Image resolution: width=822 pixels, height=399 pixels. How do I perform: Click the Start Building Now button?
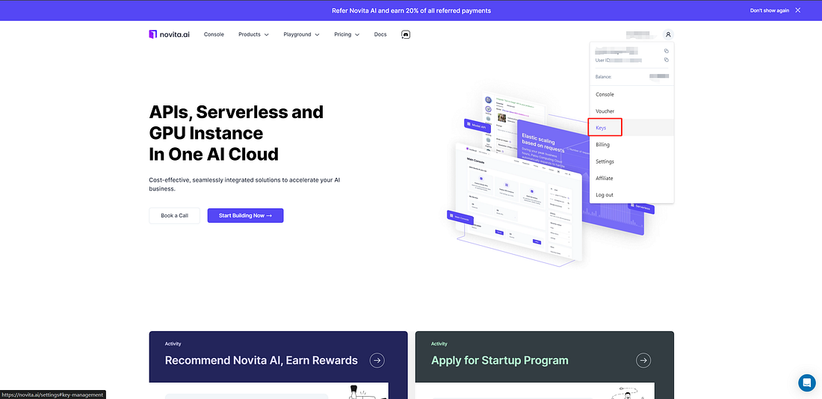coord(245,215)
